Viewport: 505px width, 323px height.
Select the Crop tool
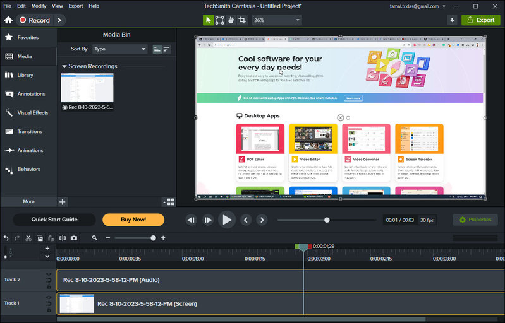coord(242,20)
